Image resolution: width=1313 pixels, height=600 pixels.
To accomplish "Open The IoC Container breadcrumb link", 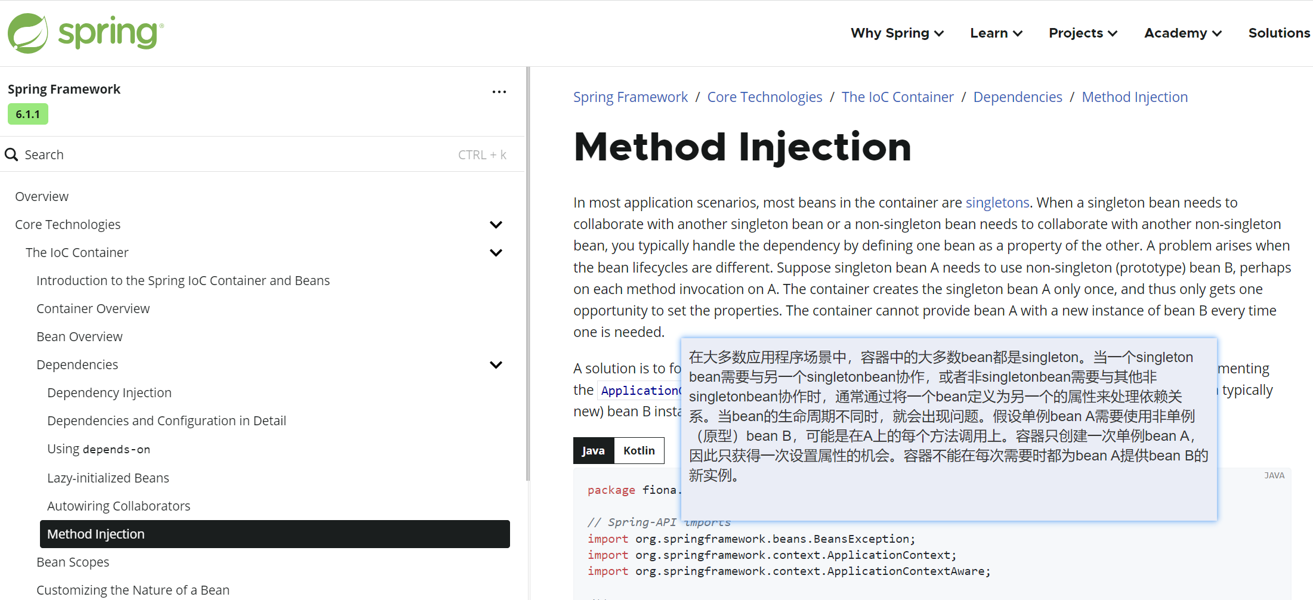I will [x=898, y=97].
